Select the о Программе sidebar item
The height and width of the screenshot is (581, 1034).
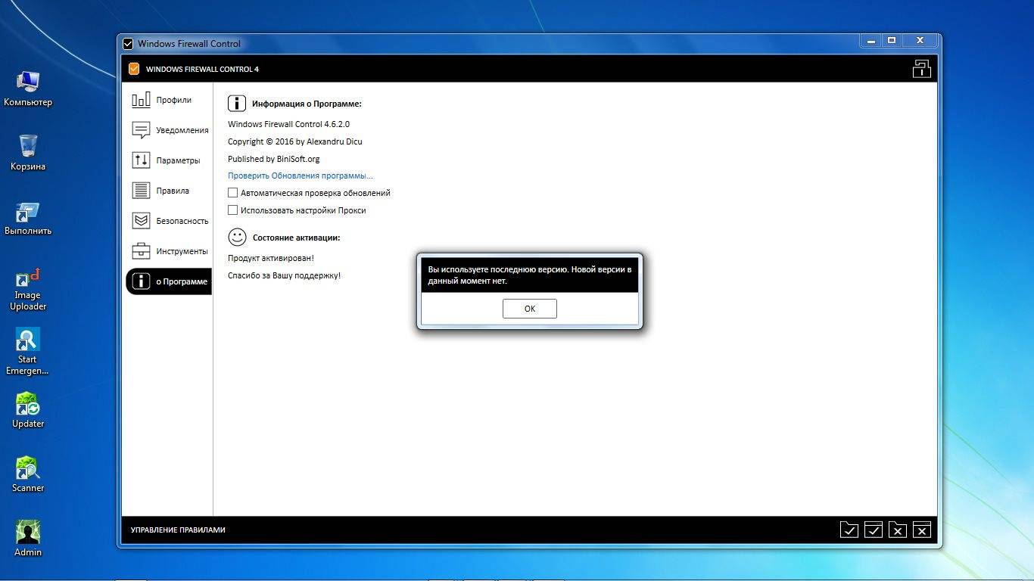pos(168,281)
